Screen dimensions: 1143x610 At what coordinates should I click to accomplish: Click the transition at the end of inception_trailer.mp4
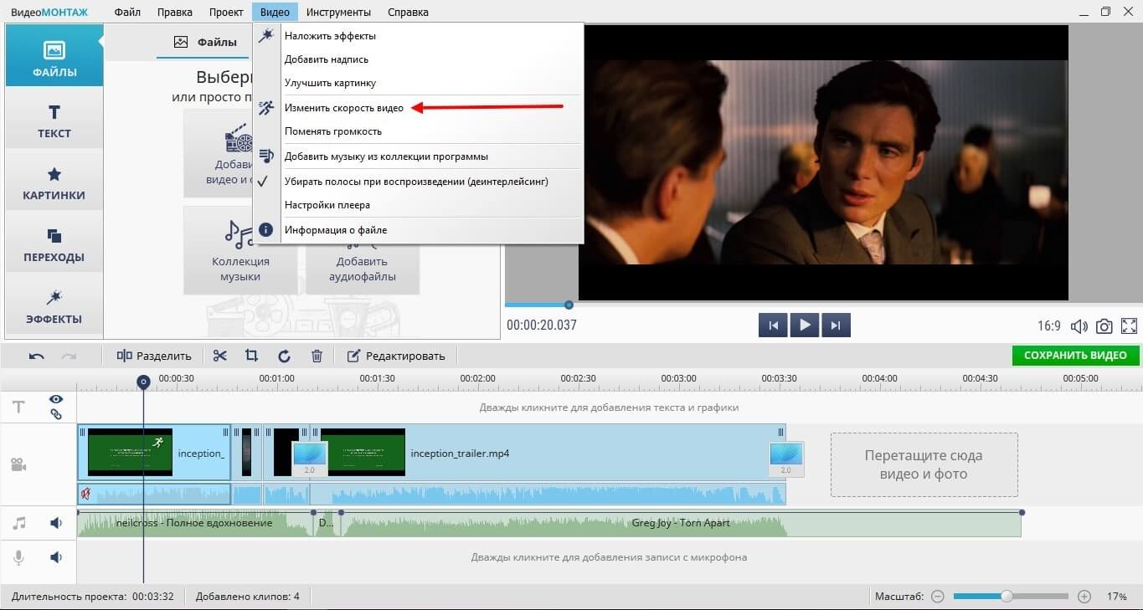[786, 459]
